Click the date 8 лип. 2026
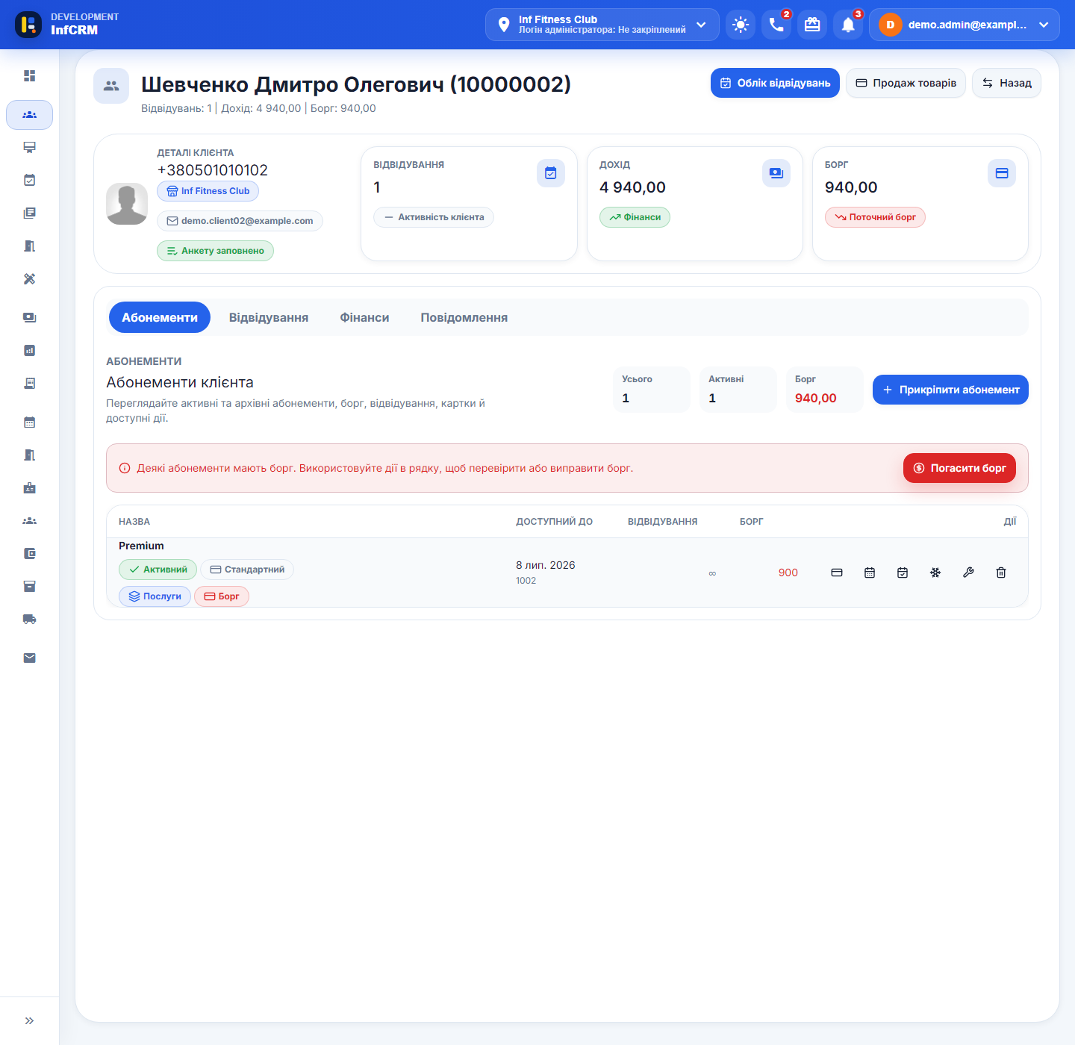Screen dimensions: 1075x1045 (546, 565)
